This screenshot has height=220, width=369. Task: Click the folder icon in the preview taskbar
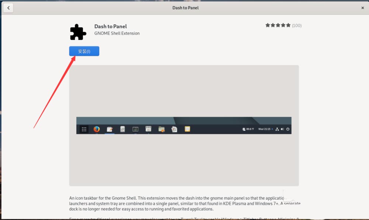click(161, 129)
